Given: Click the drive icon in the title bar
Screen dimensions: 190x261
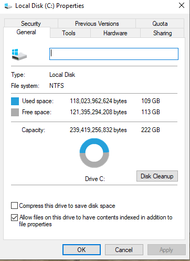Looking at the screenshot, I should pos(8,6).
